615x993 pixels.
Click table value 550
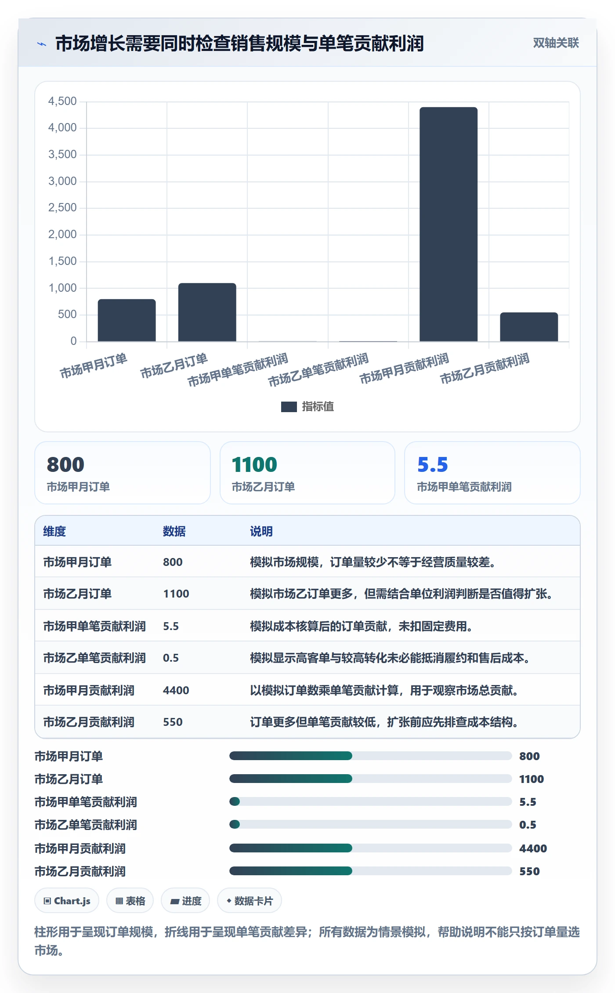(x=173, y=722)
